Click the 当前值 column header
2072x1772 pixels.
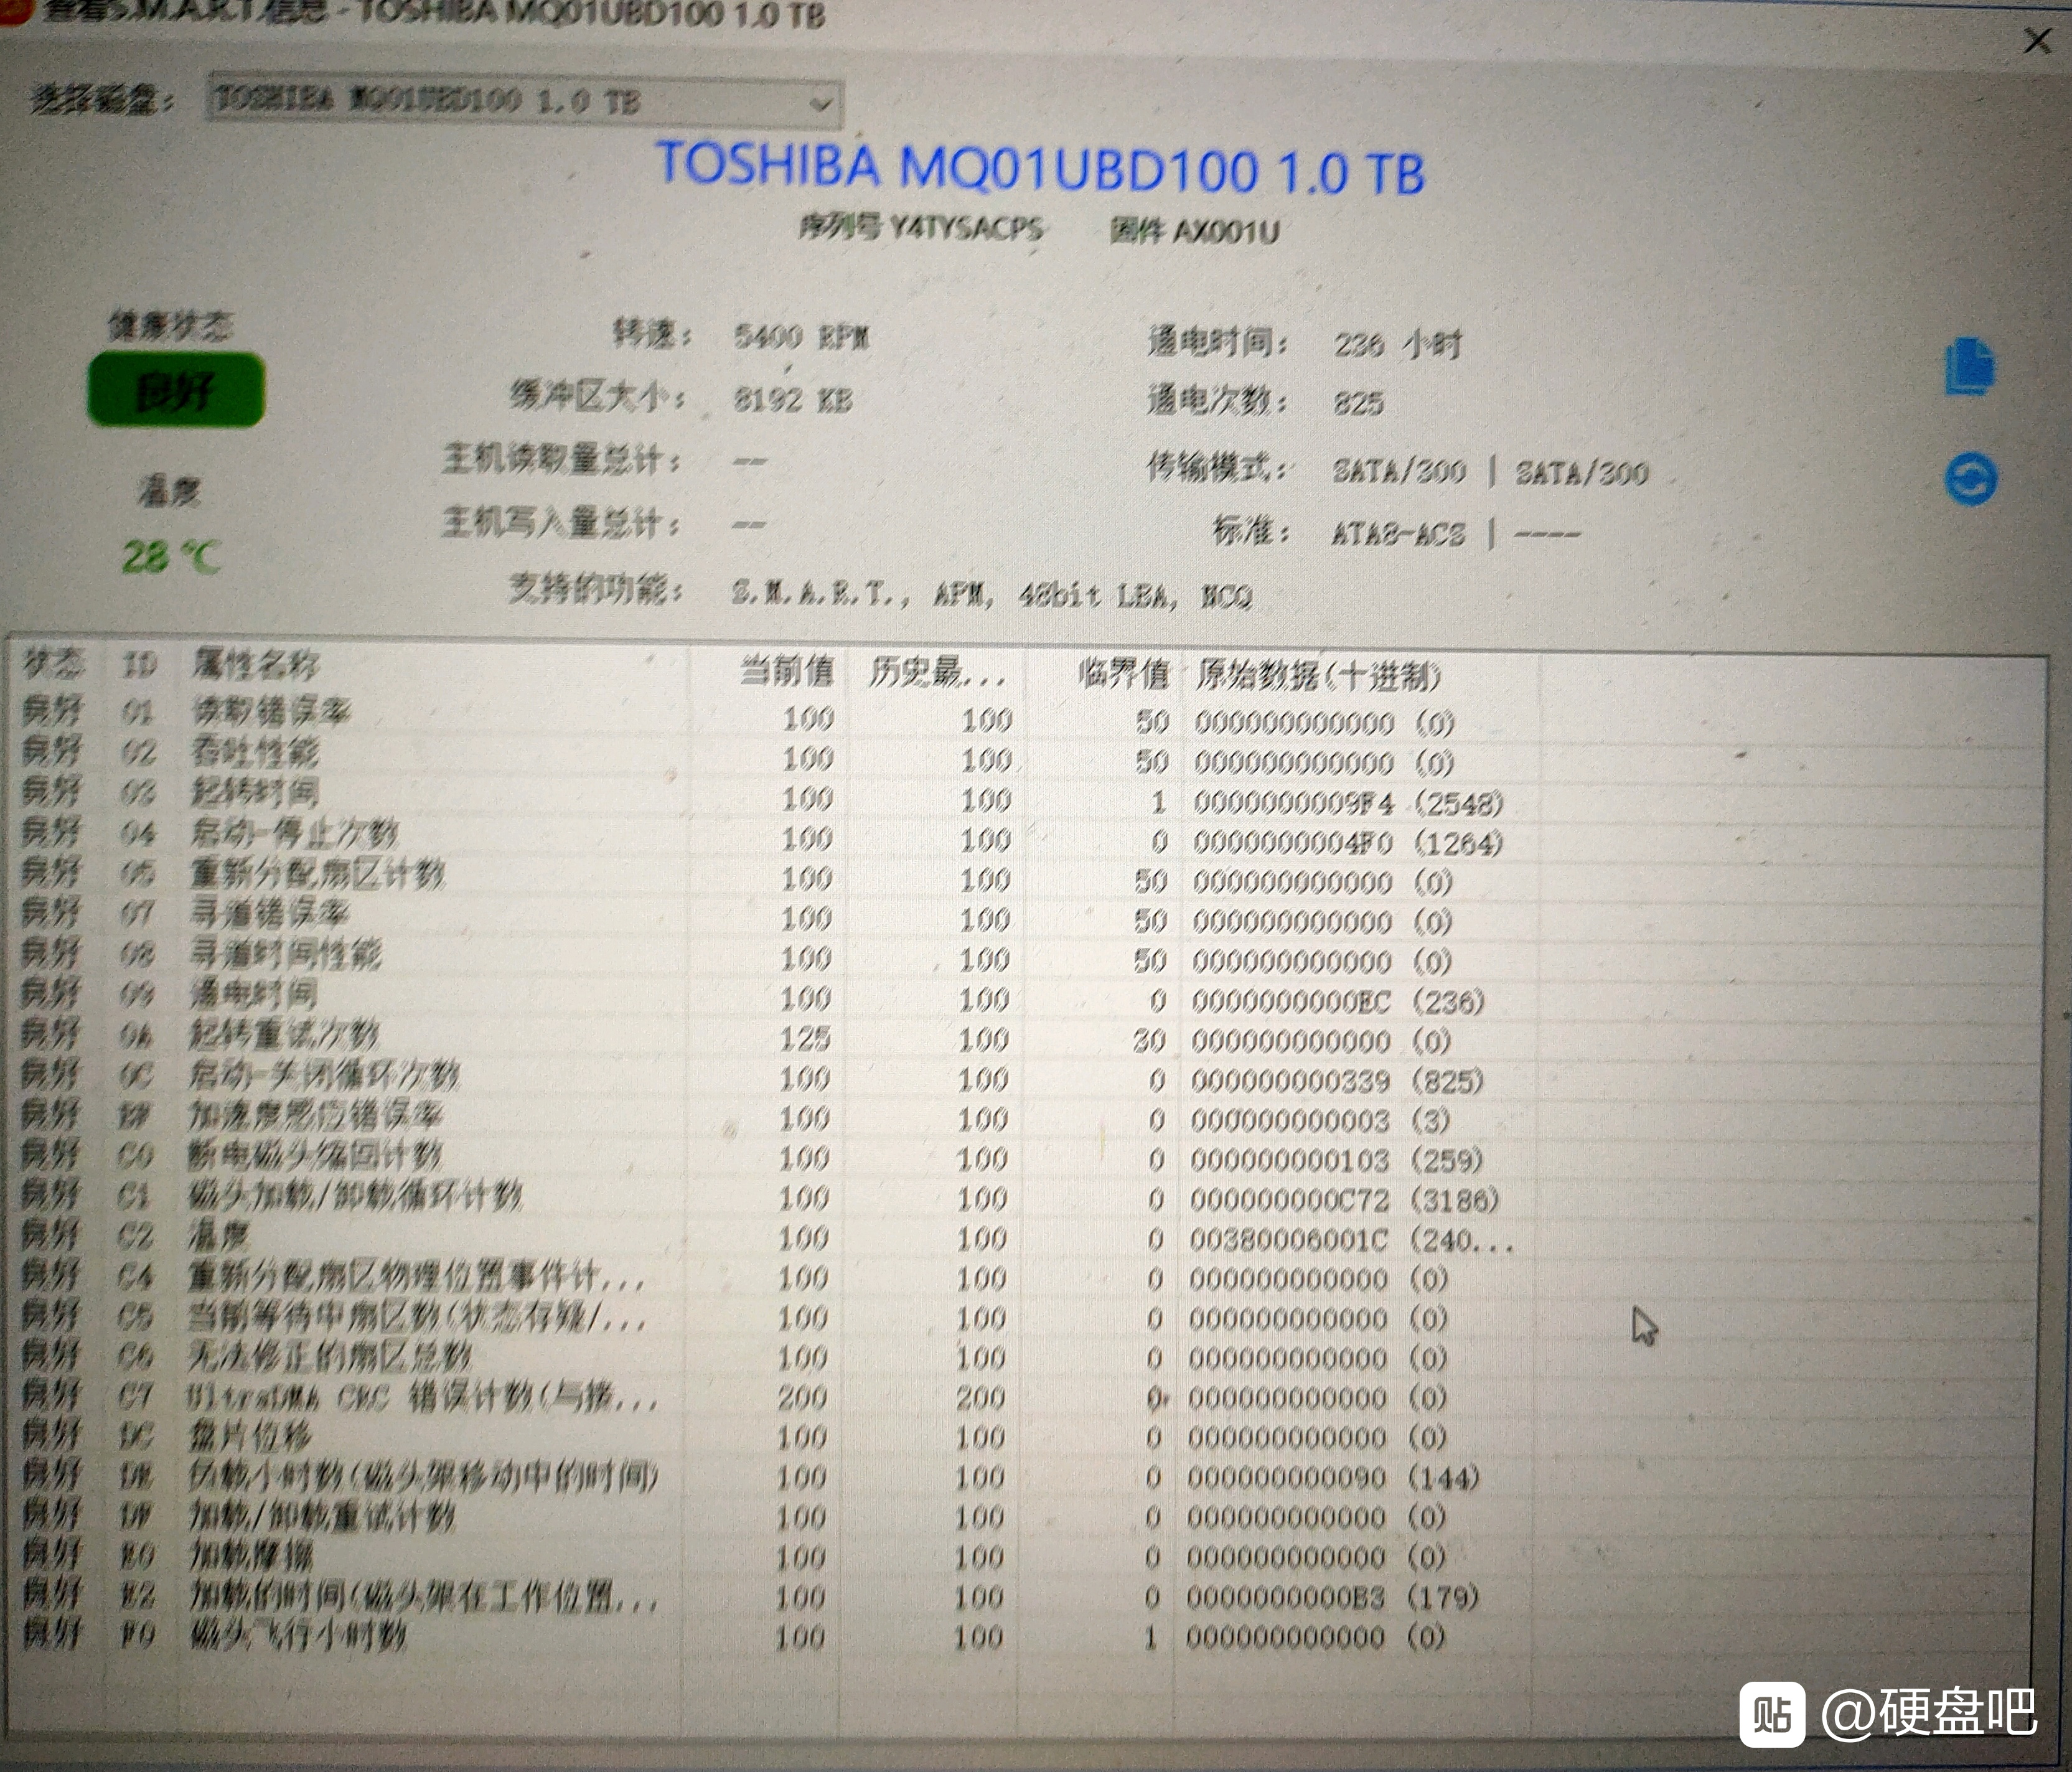[x=787, y=671]
